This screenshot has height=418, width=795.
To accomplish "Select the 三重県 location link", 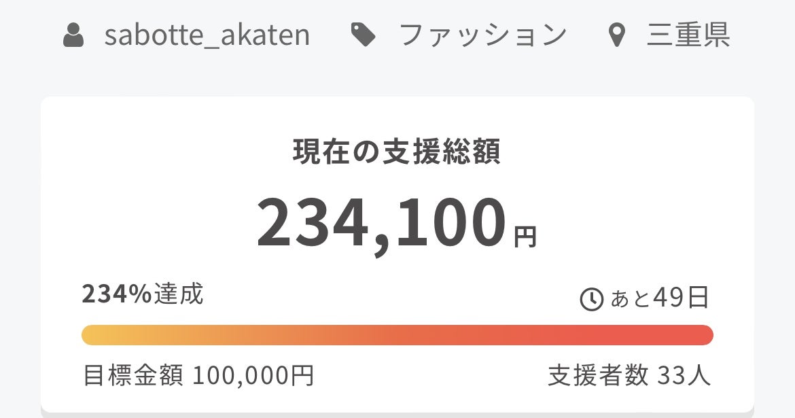I will pyautogui.click(x=688, y=35).
